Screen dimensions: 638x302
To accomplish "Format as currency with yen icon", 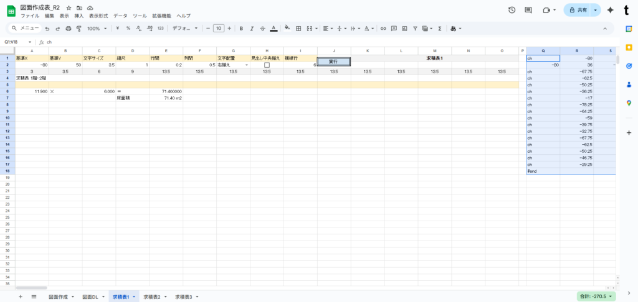I will [x=118, y=29].
